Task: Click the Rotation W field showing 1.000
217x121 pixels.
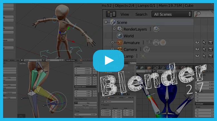Action: [83, 78]
